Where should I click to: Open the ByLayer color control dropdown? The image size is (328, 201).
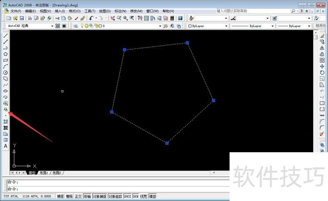[226, 26]
